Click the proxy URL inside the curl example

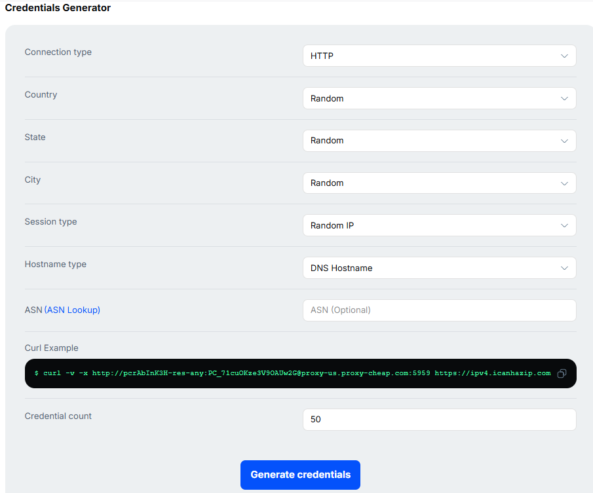click(262, 373)
